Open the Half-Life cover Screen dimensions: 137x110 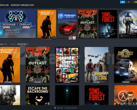(126, 95)
